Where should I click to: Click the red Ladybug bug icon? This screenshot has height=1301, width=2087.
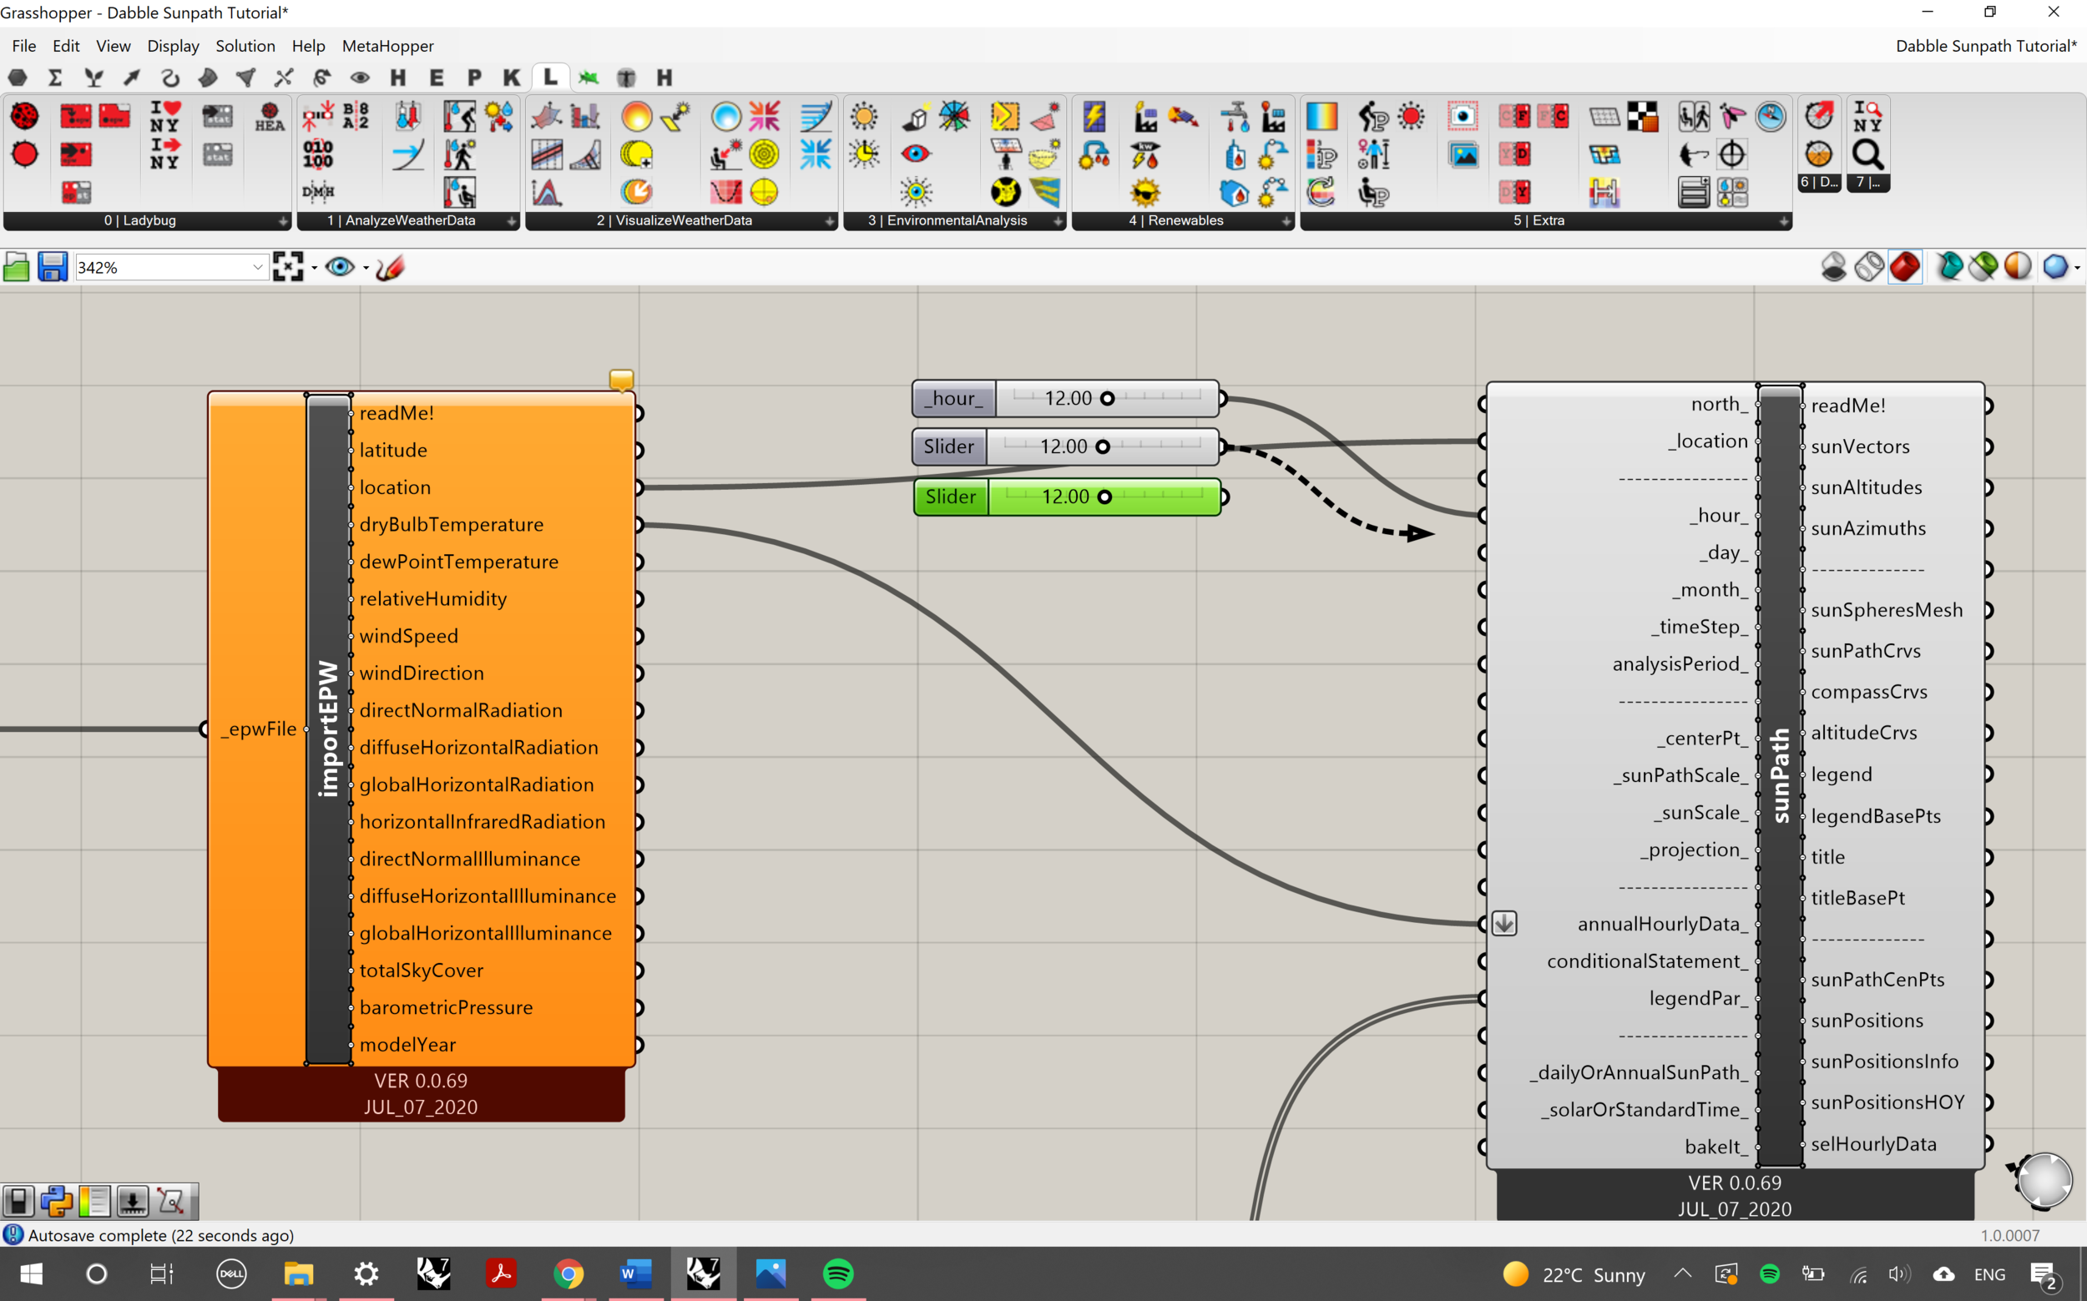[24, 116]
